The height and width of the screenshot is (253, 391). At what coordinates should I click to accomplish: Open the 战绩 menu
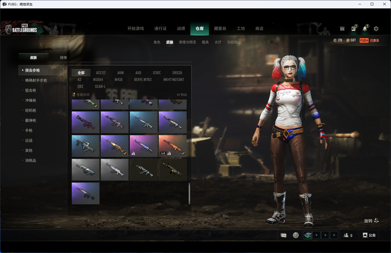tap(181, 29)
